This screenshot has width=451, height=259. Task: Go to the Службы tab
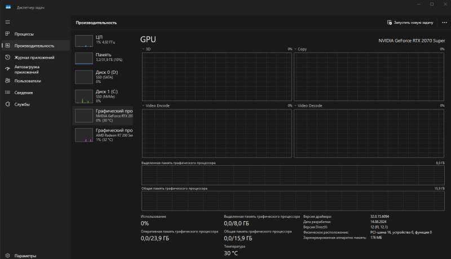[35, 104]
